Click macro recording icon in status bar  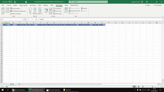pyautogui.click(x=7, y=87)
